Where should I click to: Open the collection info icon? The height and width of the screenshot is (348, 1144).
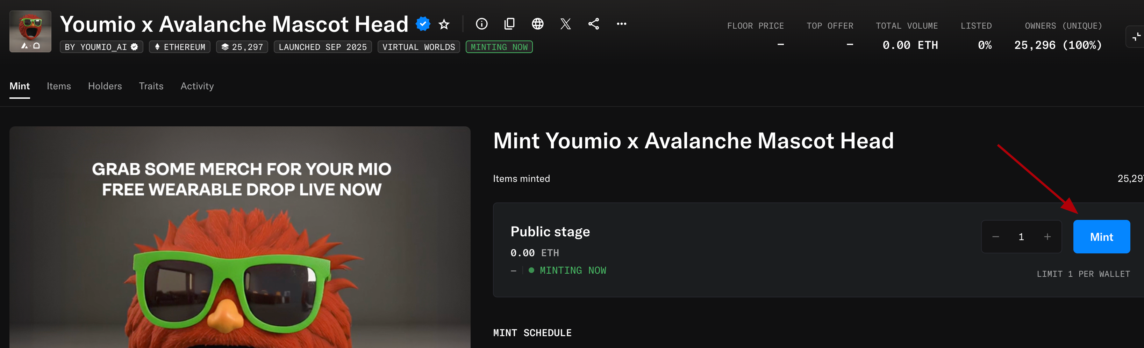[x=481, y=24]
